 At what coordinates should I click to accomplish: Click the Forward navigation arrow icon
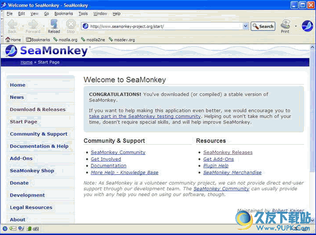[x=33, y=24]
